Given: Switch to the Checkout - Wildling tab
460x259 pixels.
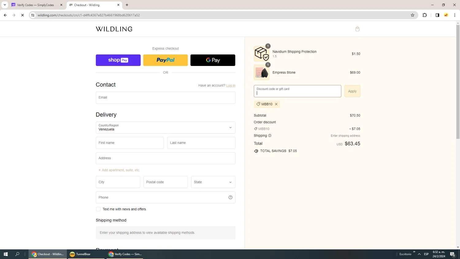Looking at the screenshot, I should [94, 5].
